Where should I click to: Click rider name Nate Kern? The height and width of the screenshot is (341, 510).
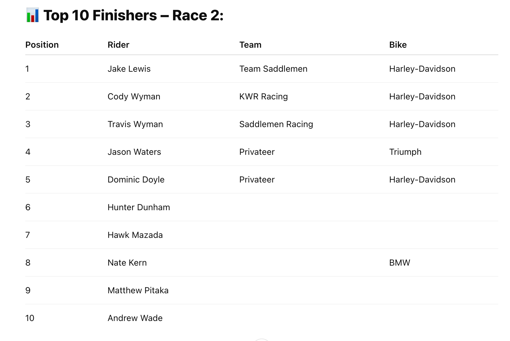click(x=127, y=263)
